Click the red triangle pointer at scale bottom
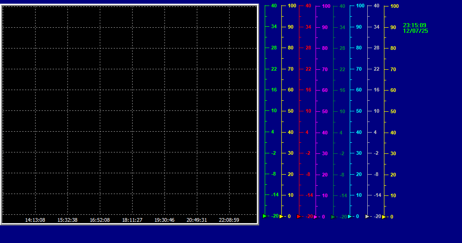The image size is (462, 243). 299,216
